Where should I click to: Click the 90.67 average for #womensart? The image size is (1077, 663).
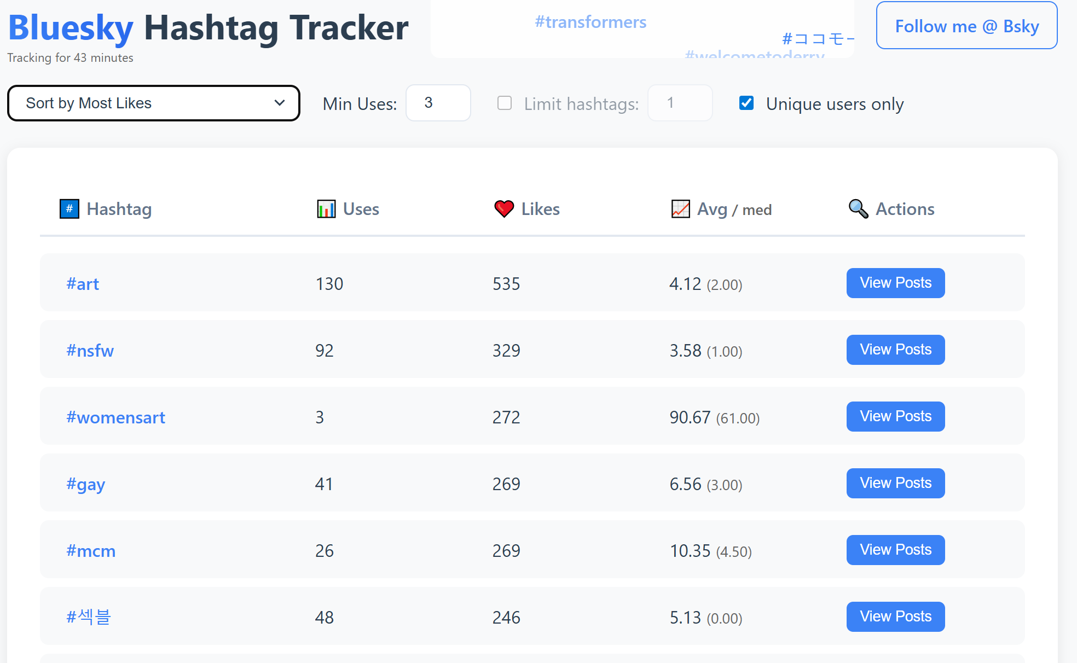(x=690, y=417)
